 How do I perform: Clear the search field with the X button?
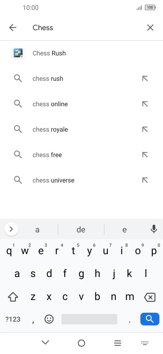(x=150, y=27)
